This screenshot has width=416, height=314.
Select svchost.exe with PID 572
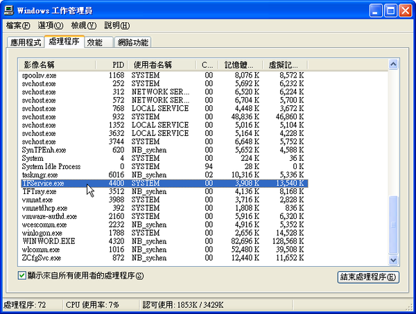click(164, 101)
